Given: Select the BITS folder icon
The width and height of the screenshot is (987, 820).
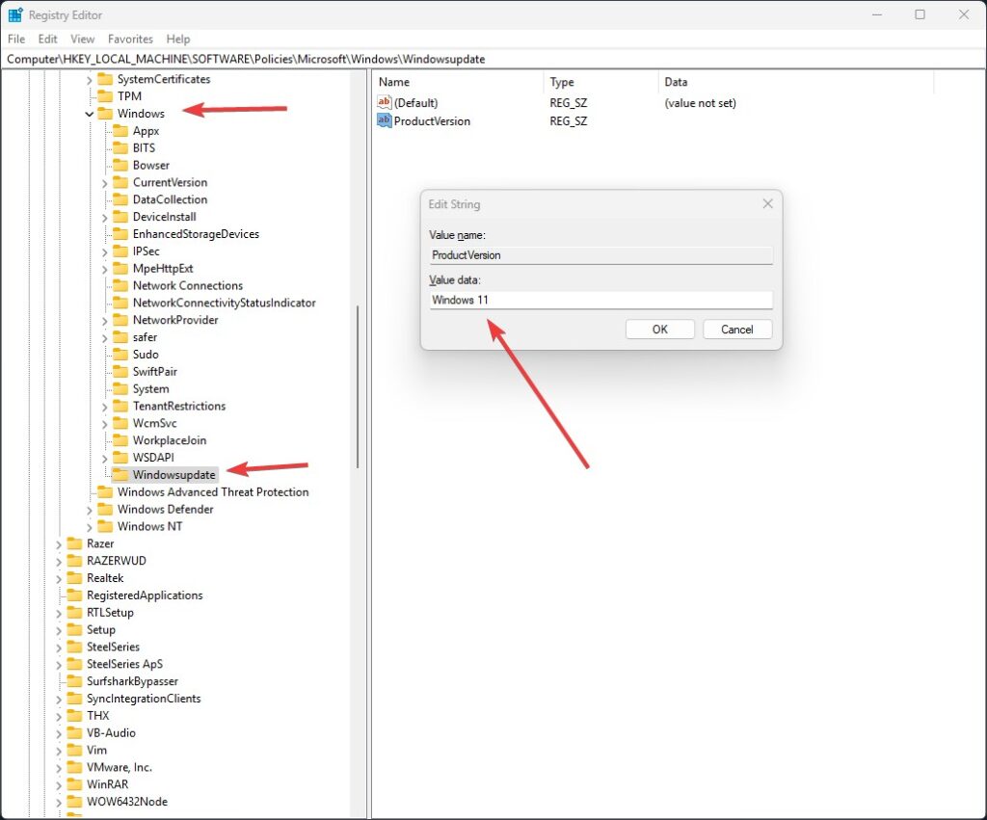Looking at the screenshot, I should [120, 147].
